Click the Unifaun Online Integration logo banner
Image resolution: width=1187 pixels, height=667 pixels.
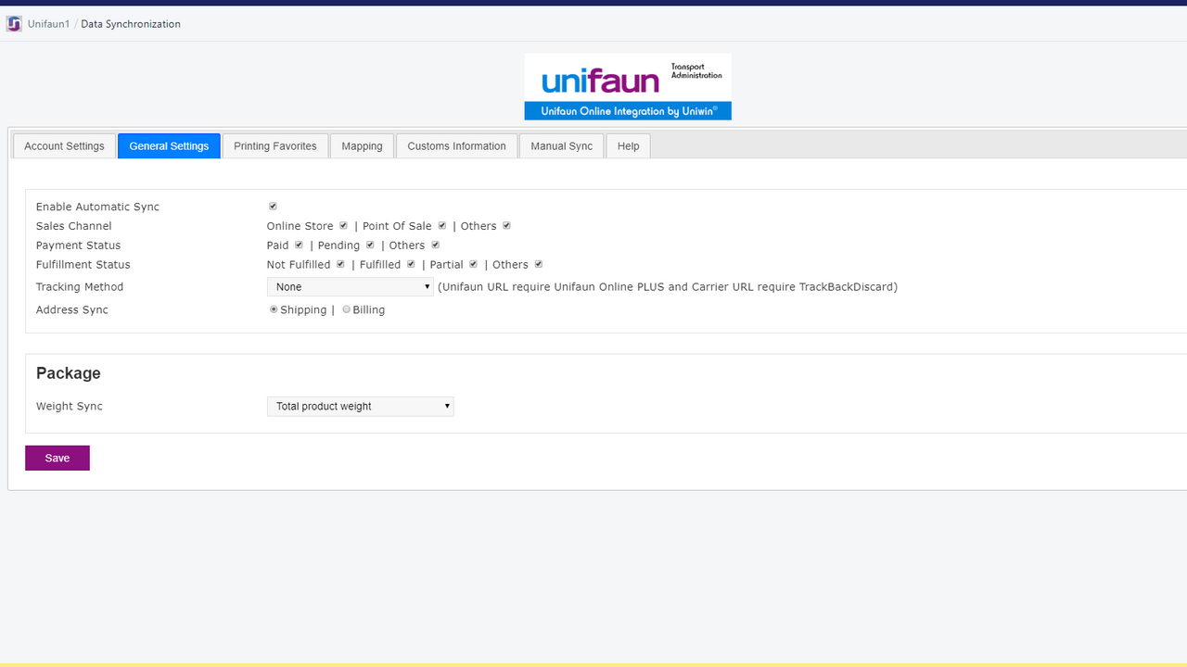point(628,86)
